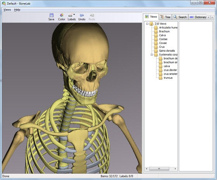Click the Done status text
Screen dimensions: 217x180
point(6,176)
